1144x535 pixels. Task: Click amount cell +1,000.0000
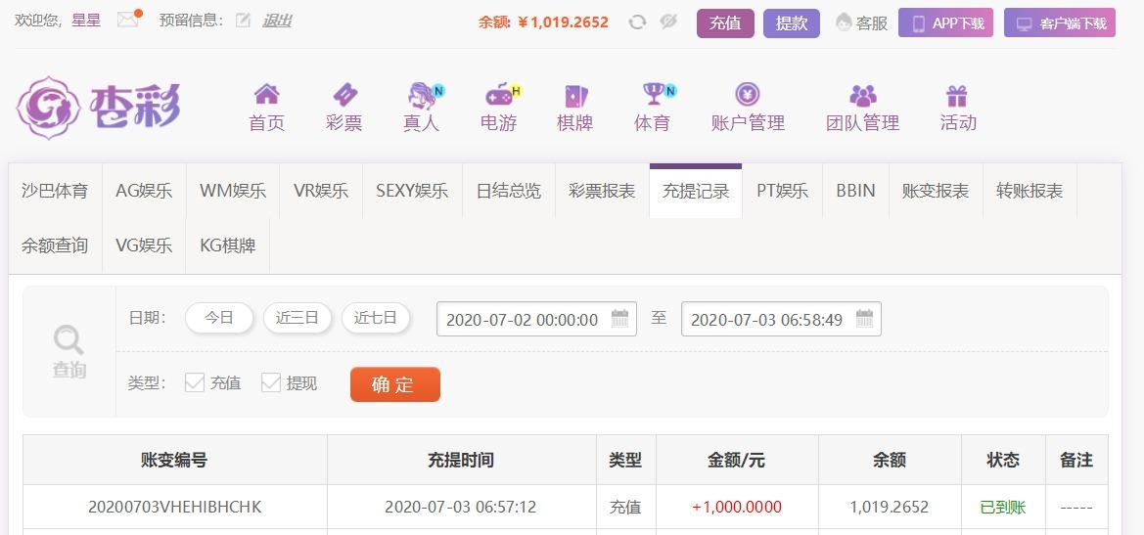[737, 507]
